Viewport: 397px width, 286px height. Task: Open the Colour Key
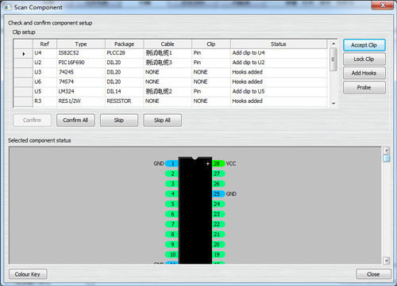coord(28,274)
